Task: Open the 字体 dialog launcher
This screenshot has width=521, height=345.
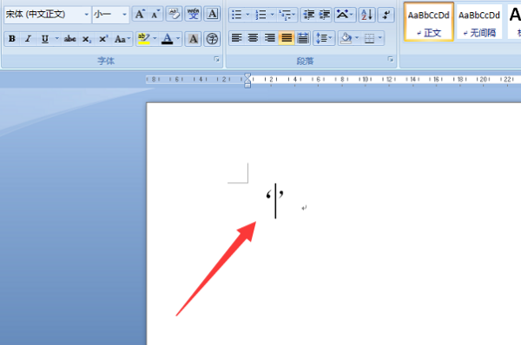Action: click(216, 60)
